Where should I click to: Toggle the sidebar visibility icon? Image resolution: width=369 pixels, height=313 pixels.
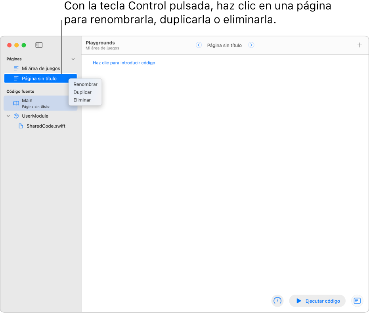point(39,45)
